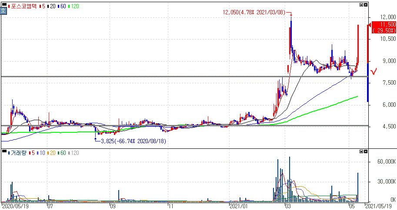This screenshot has height=210, width=397.
Task: Select the 120-day moving average legend in price panel
Action: tap(73, 6)
